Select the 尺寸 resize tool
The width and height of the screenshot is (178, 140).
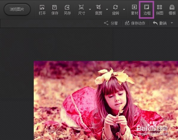82,10
